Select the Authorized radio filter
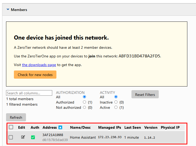This screenshot has height=146, width=196. [84, 102]
